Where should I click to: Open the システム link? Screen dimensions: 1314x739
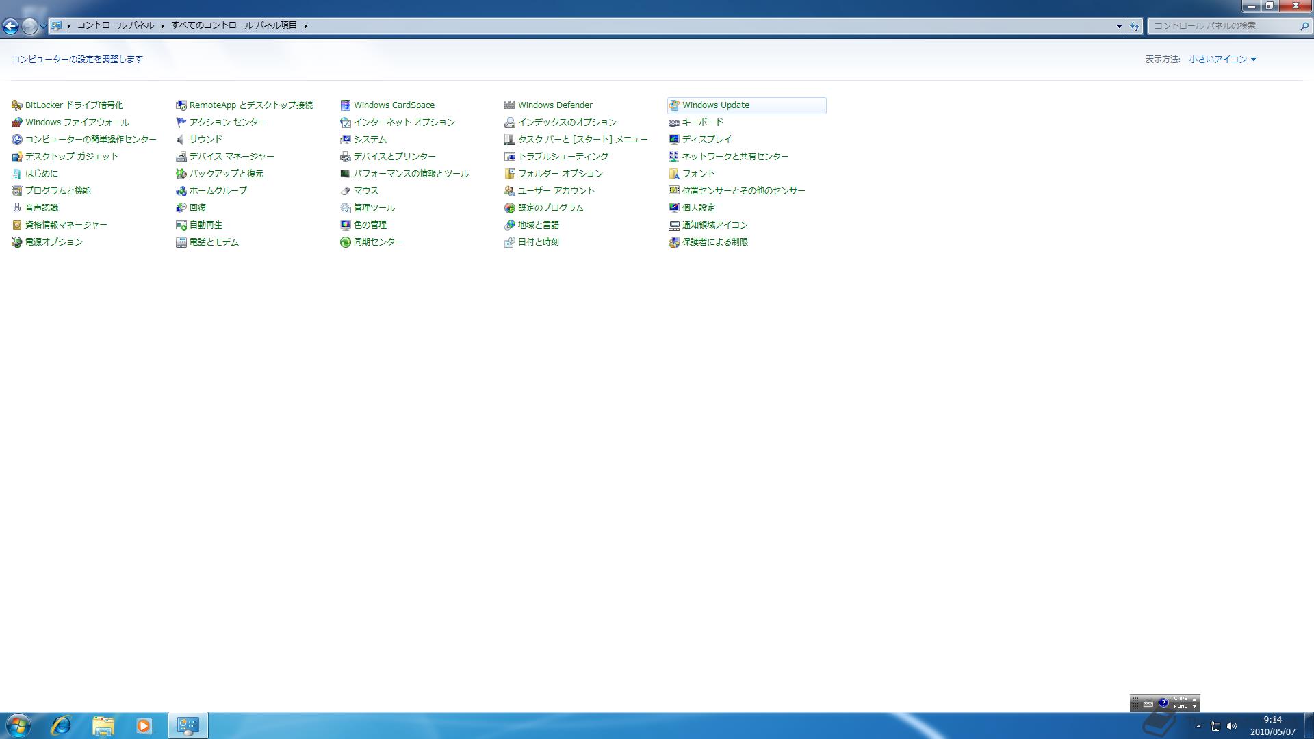370,140
